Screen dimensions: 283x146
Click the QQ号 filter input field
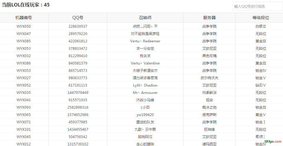pyautogui.click(x=258, y=6)
